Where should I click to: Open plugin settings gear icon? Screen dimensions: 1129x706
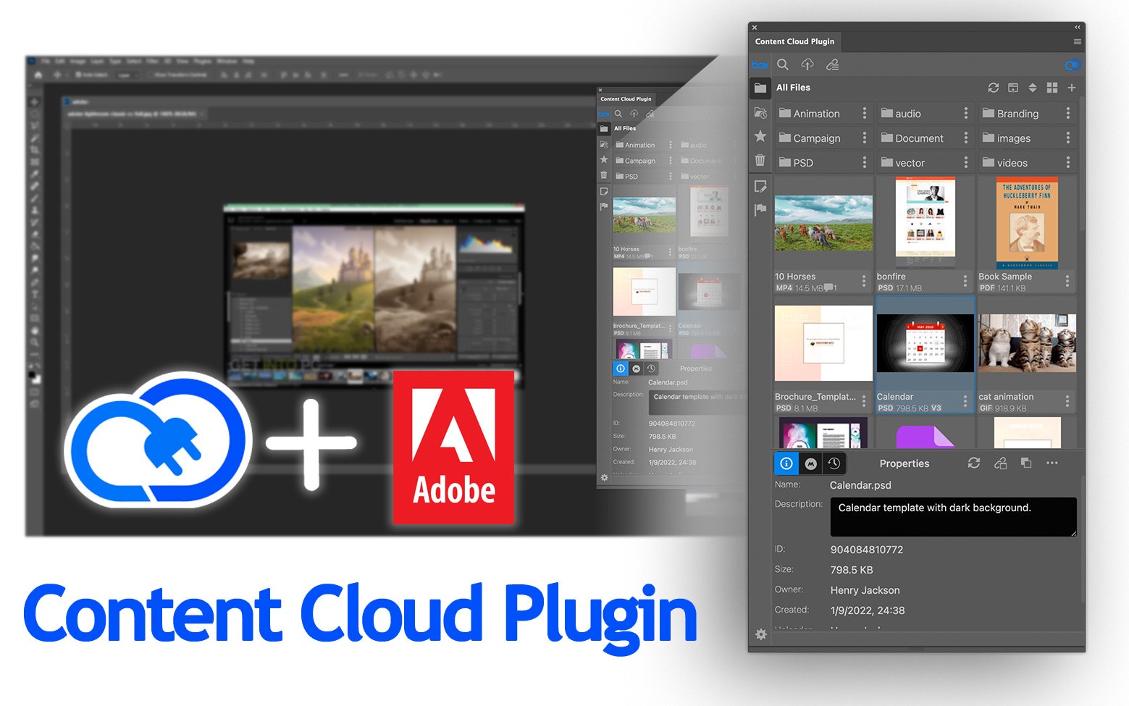(760, 634)
